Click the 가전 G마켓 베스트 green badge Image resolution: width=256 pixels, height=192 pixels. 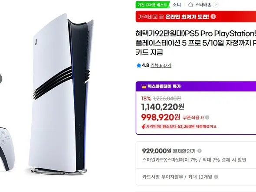pos(152,5)
